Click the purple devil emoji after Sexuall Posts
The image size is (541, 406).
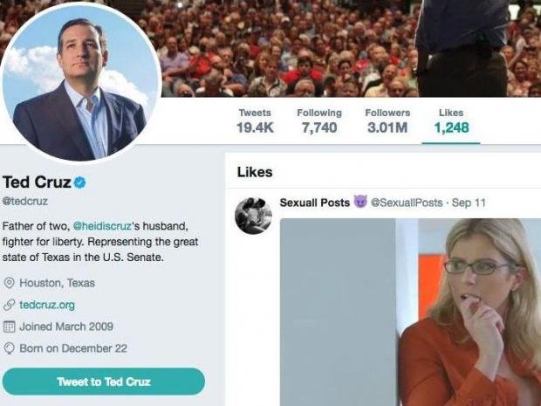point(360,203)
